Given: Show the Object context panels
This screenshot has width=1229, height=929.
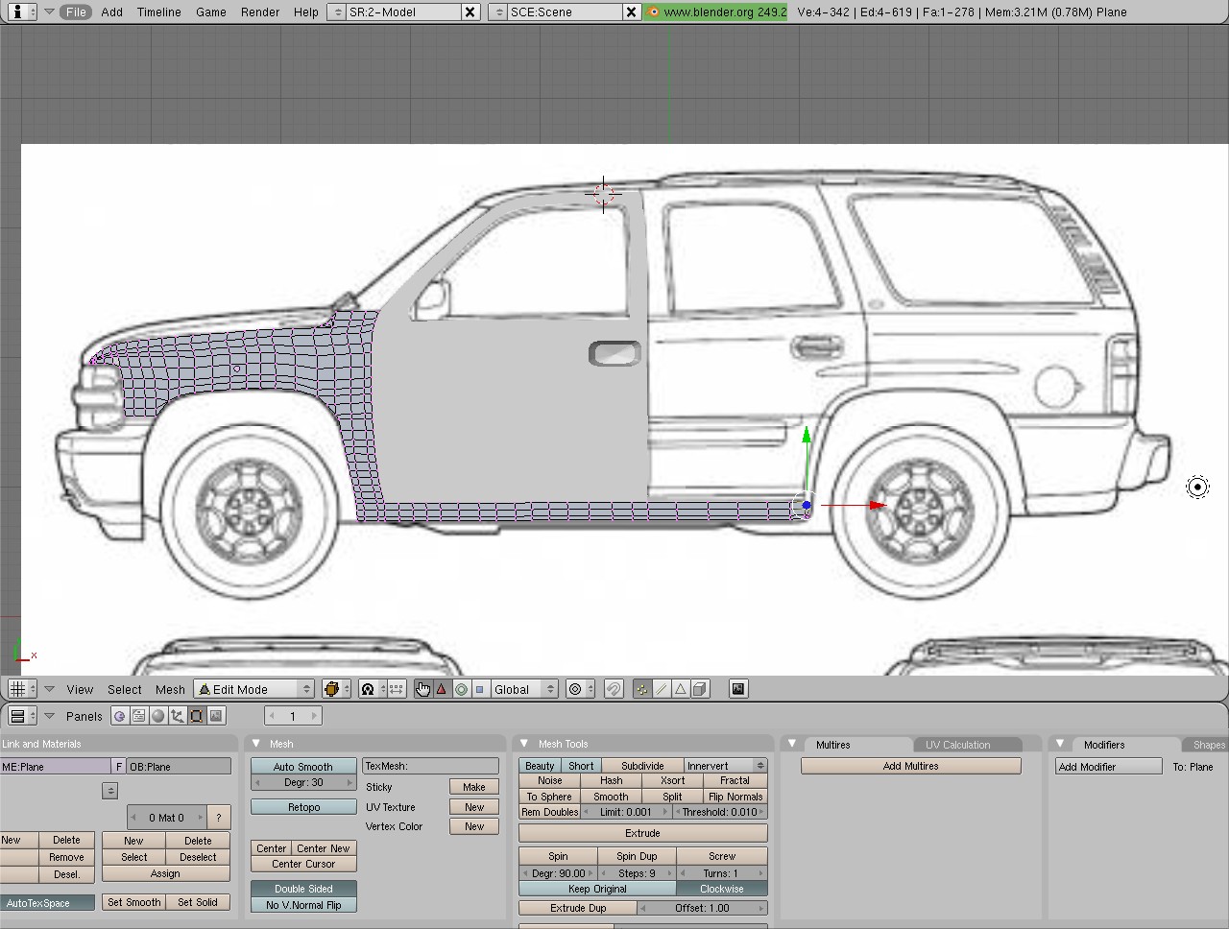Looking at the screenshot, I should [x=178, y=716].
